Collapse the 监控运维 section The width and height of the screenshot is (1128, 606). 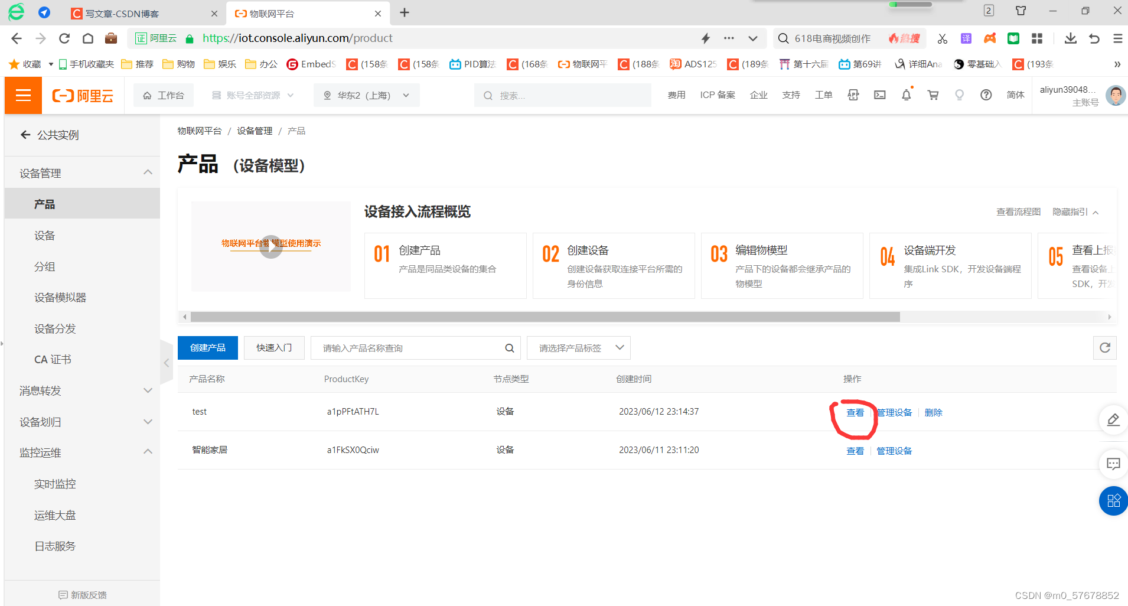coord(148,452)
